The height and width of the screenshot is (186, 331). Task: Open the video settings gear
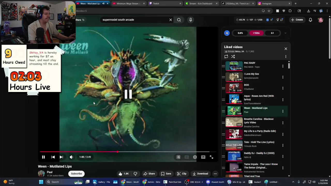(x=195, y=157)
